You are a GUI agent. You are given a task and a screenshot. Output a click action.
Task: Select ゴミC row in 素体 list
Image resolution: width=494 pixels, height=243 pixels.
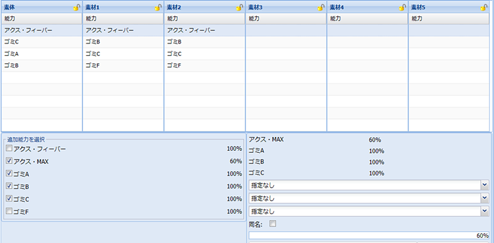click(x=41, y=42)
